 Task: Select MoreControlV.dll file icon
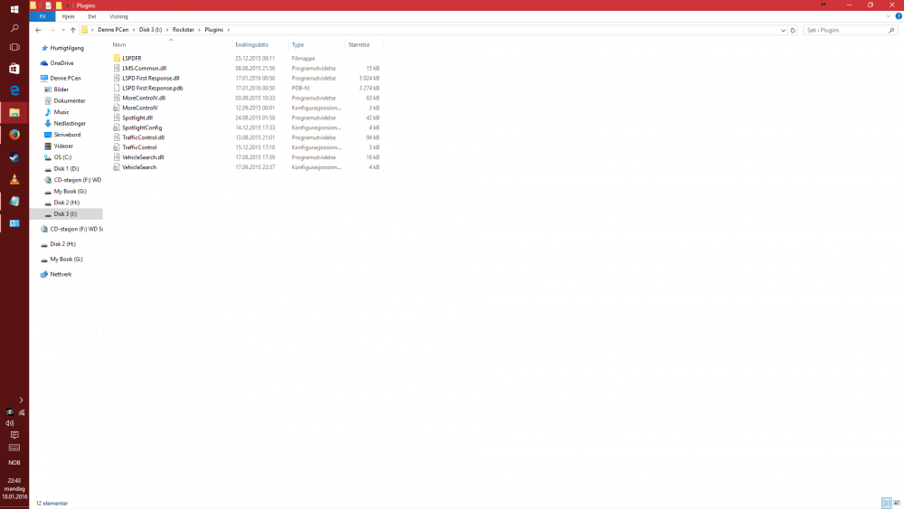pyautogui.click(x=117, y=98)
